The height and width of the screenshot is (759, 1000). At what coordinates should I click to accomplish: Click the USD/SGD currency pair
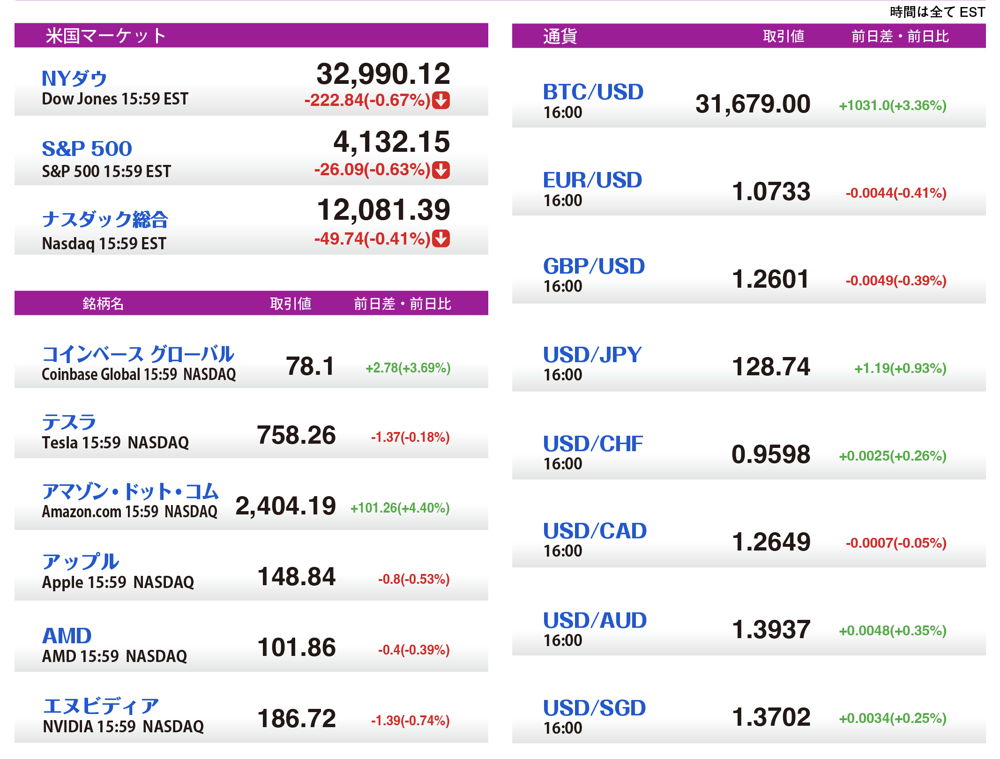(x=594, y=708)
